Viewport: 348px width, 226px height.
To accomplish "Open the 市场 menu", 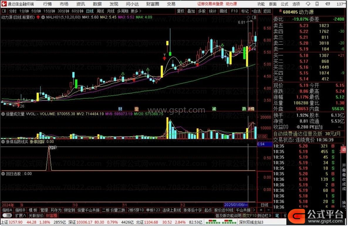I will (x=64, y=4).
